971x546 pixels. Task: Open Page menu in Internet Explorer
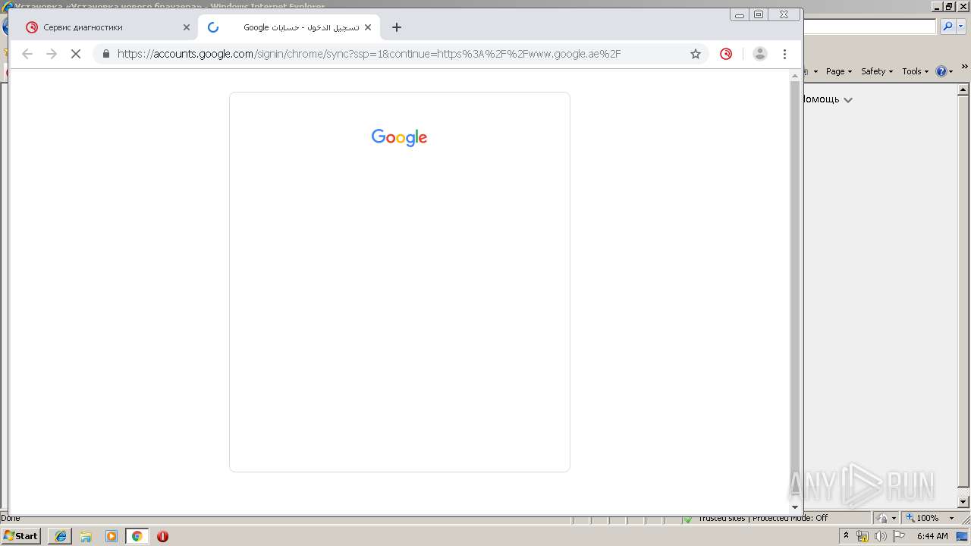coord(839,71)
